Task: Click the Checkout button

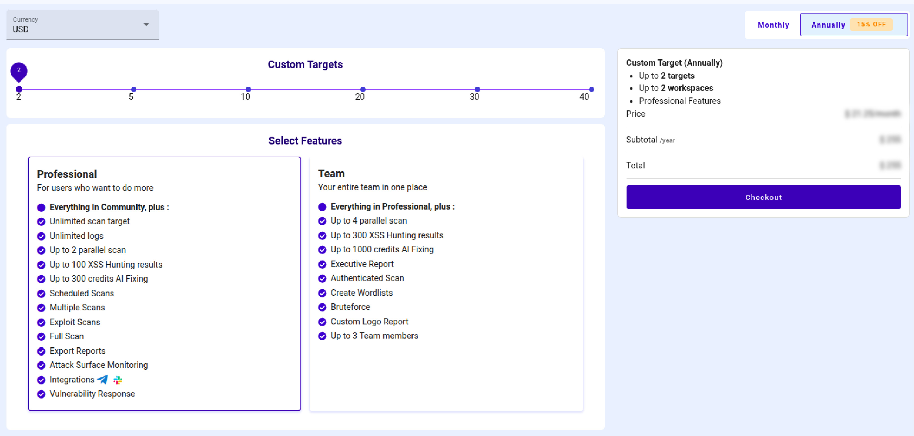Action: point(763,197)
